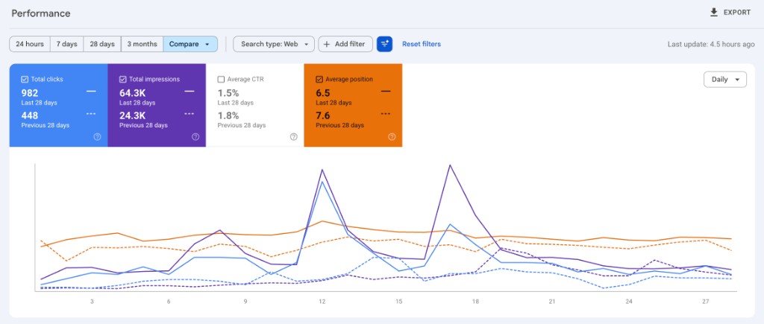Open Search type: Web dropdown
Image resolution: width=764 pixels, height=324 pixels.
pos(274,44)
